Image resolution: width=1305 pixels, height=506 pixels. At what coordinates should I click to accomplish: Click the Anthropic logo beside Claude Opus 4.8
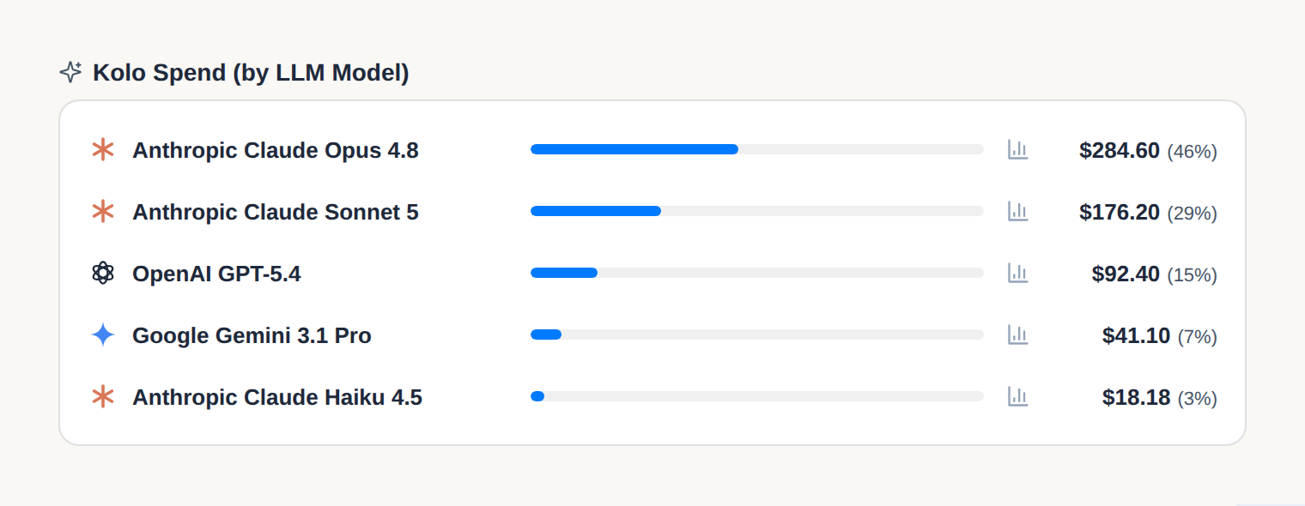[x=103, y=150]
